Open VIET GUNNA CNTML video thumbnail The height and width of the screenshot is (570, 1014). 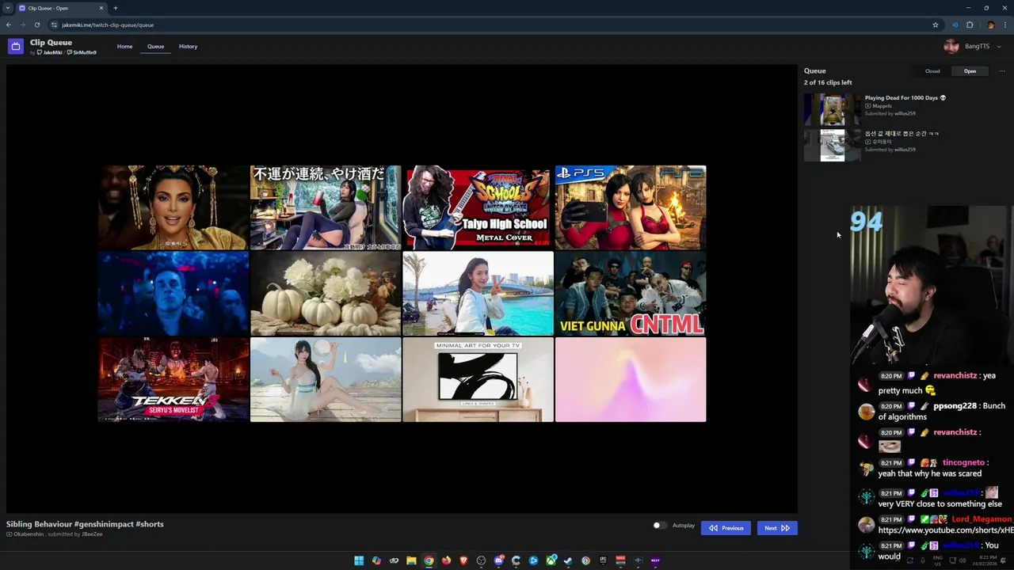click(631, 294)
